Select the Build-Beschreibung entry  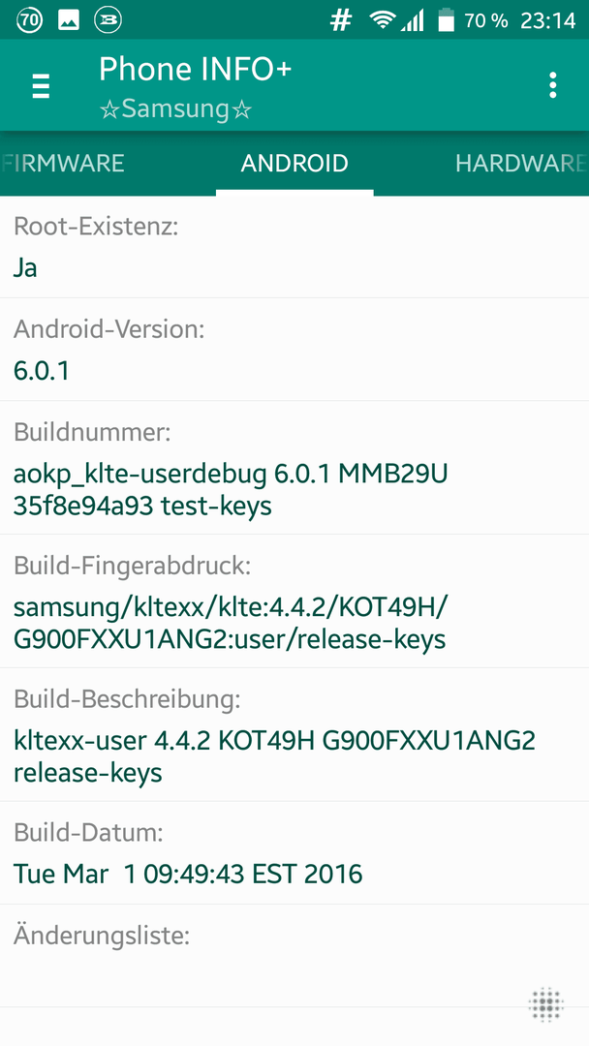(294, 734)
